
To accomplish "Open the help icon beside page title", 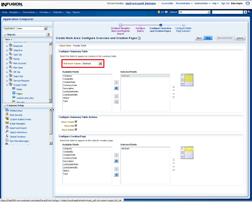I will coord(139,38).
